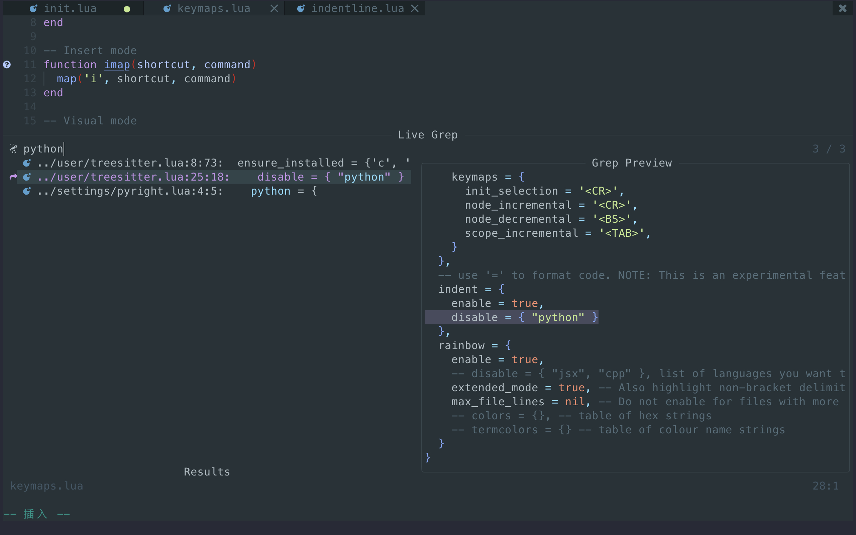The width and height of the screenshot is (856, 535).
Task: Click the Lua icon on indentline.lua tab
Action: [301, 8]
